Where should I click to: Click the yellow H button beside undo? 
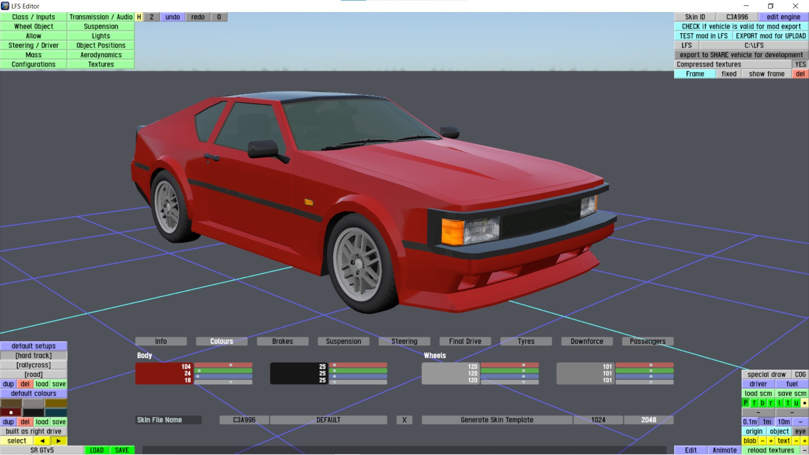coord(139,17)
